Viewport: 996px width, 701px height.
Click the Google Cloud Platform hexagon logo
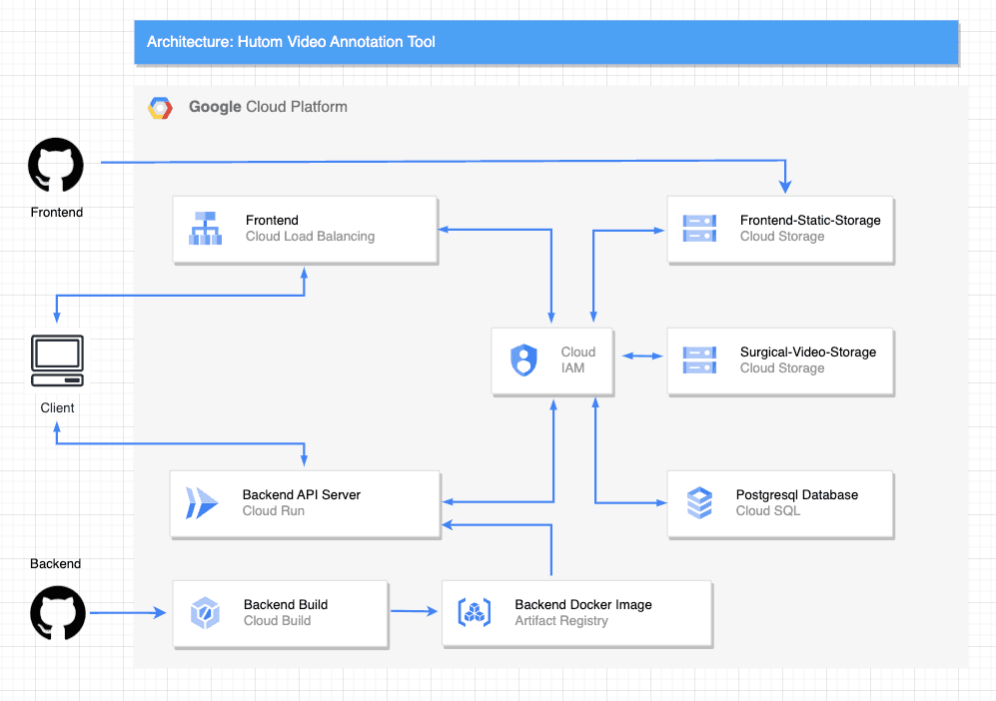(161, 108)
